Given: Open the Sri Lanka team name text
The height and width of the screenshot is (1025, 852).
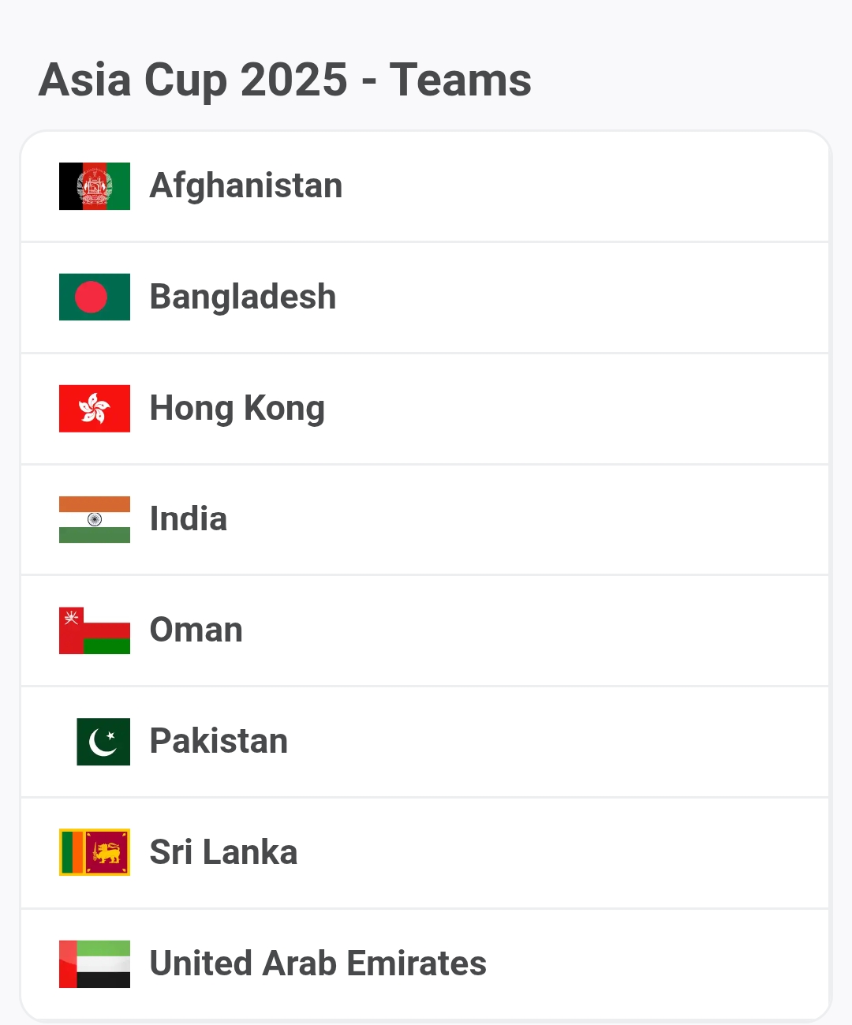Looking at the screenshot, I should click(223, 852).
